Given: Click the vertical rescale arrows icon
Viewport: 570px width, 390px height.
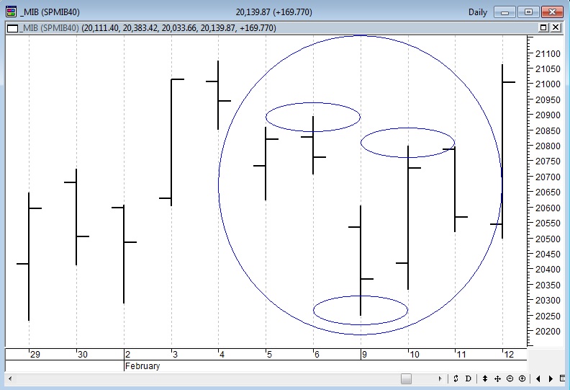Looking at the screenshot, I should [485, 378].
